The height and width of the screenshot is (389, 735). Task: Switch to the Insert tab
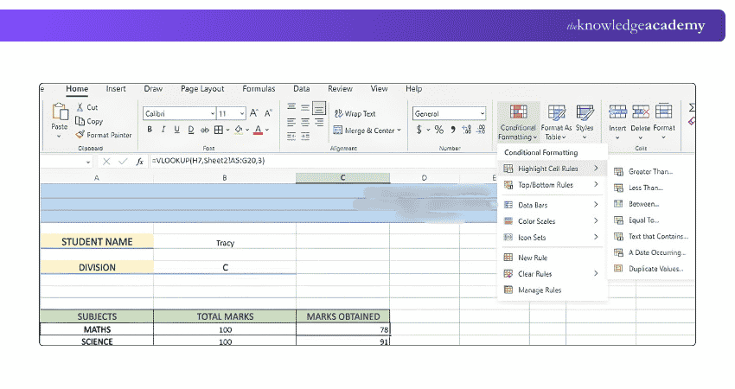tap(116, 88)
